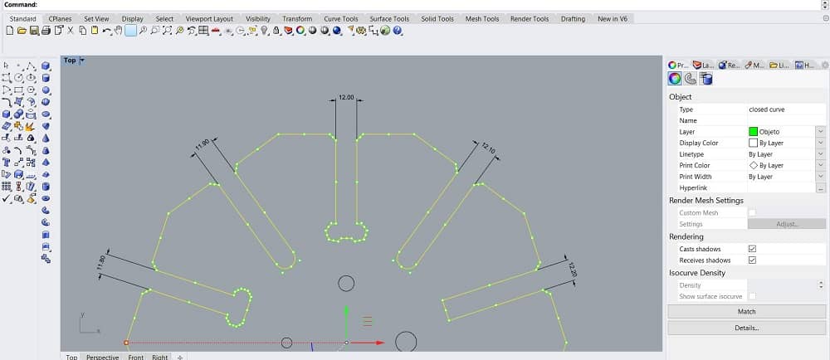This screenshot has width=830, height=360.
Task: Click the light bulb hide/show icon
Action: coord(264,30)
